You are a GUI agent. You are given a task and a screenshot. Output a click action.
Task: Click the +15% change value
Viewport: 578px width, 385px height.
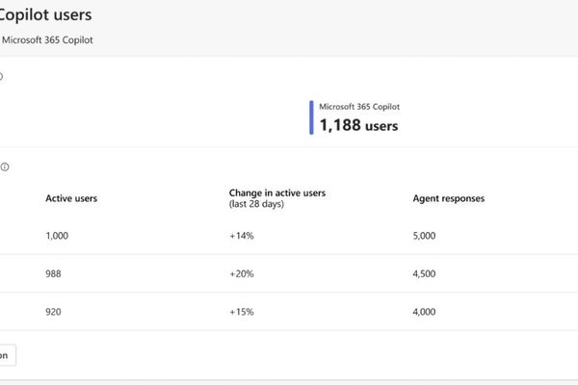coord(242,312)
